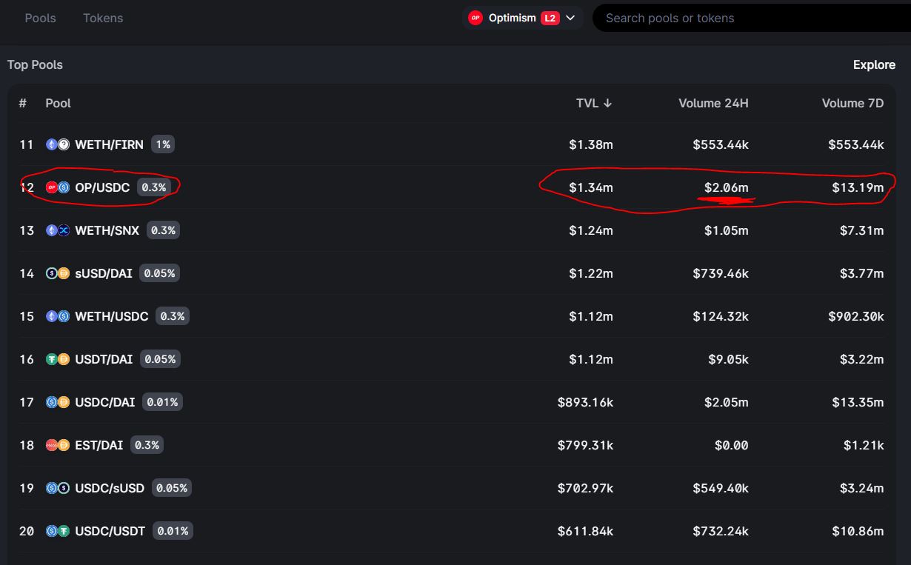Open the sUSD/DAI pool name
Viewport: 911px width, 565px height.
(x=104, y=273)
